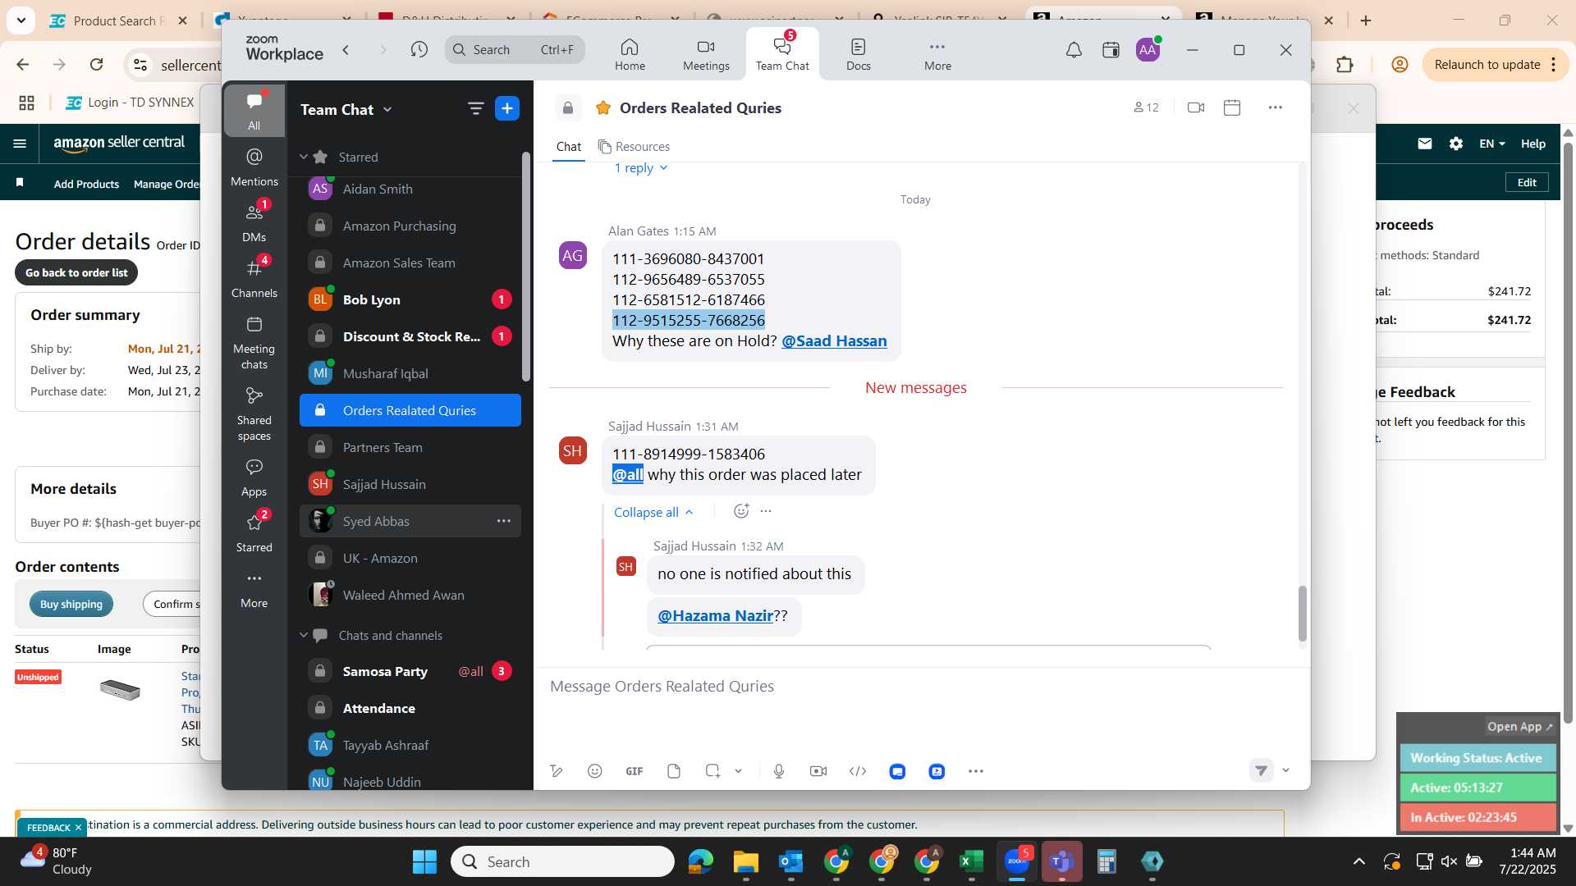Open Meeting chats in the left rail
This screenshot has width=1576, height=886.
point(254,342)
